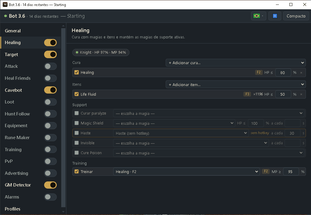
Task: Open the Haste spell dropdown
Action: [x=181, y=133]
